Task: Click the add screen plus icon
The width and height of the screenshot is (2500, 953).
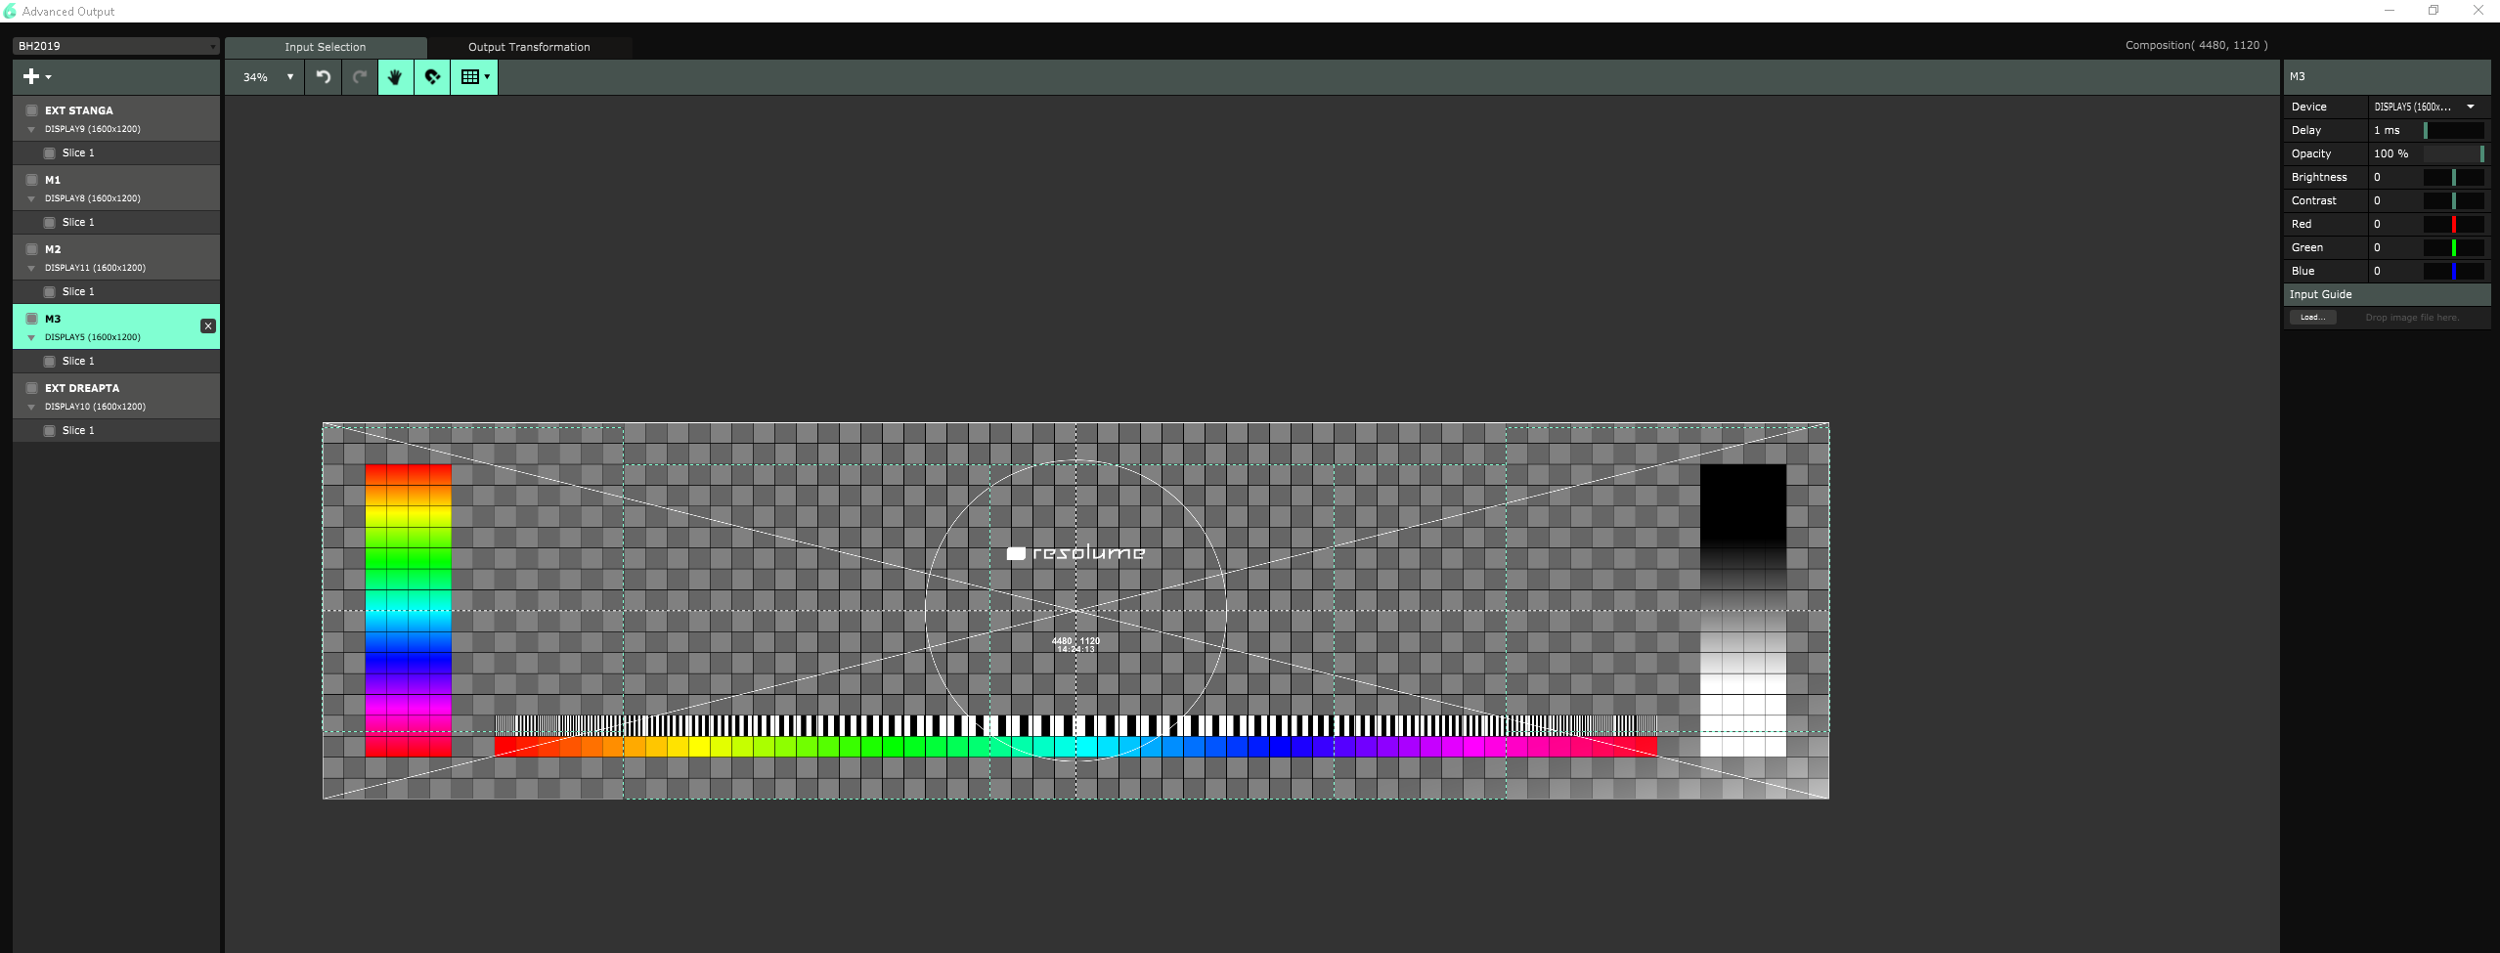Action: point(31,76)
